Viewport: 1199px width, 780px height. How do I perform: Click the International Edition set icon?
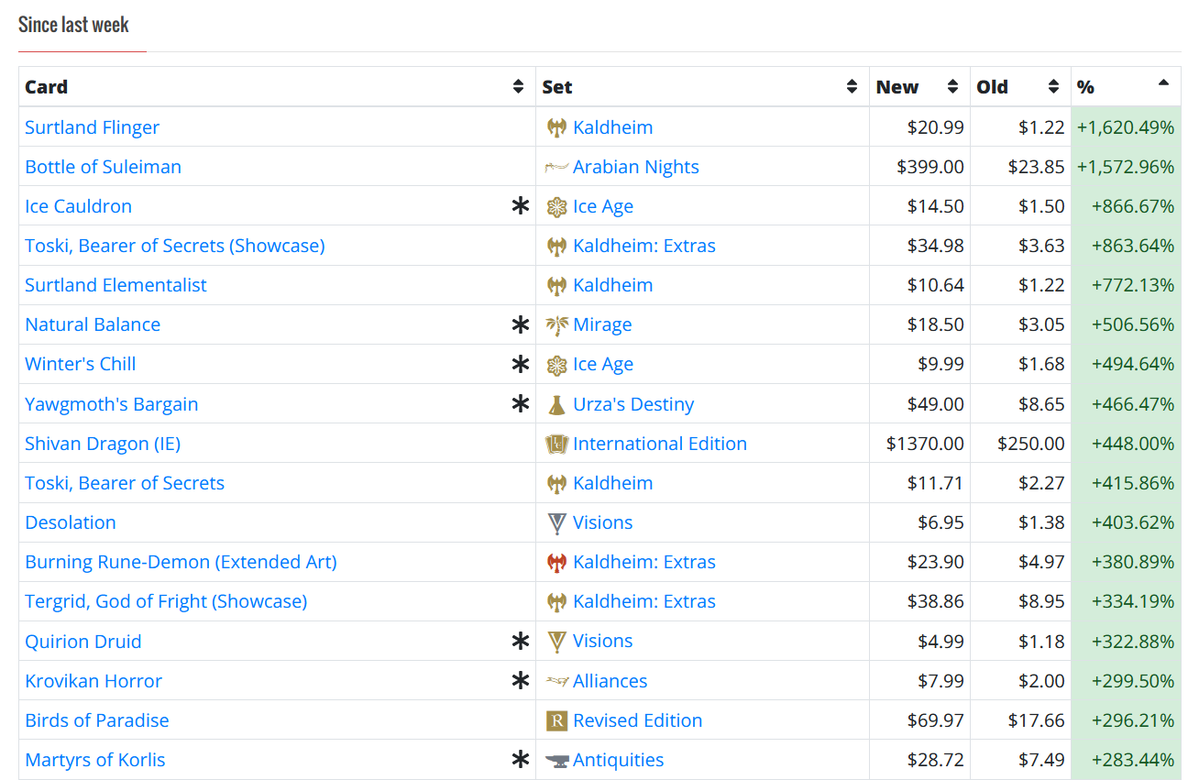[x=556, y=444]
